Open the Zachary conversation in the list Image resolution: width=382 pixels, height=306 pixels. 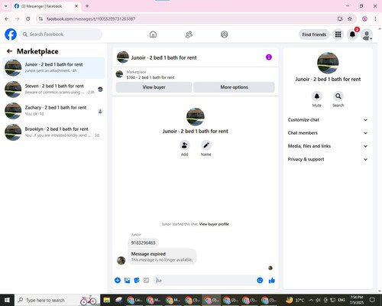(53, 111)
